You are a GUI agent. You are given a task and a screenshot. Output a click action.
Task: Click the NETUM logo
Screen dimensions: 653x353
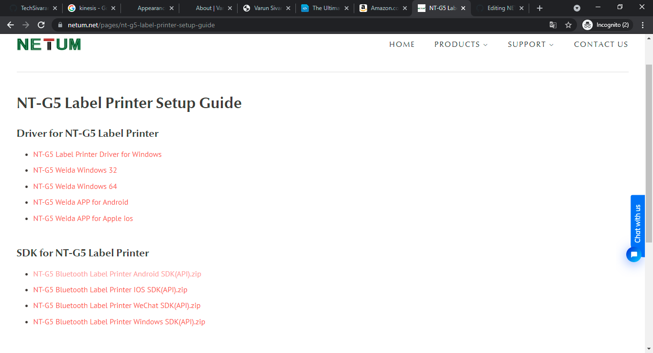[x=48, y=44]
